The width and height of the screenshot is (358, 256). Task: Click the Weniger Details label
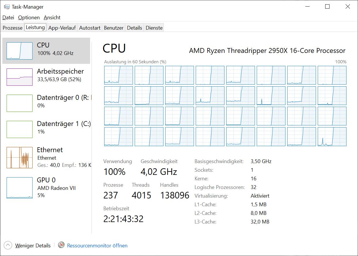point(33,246)
